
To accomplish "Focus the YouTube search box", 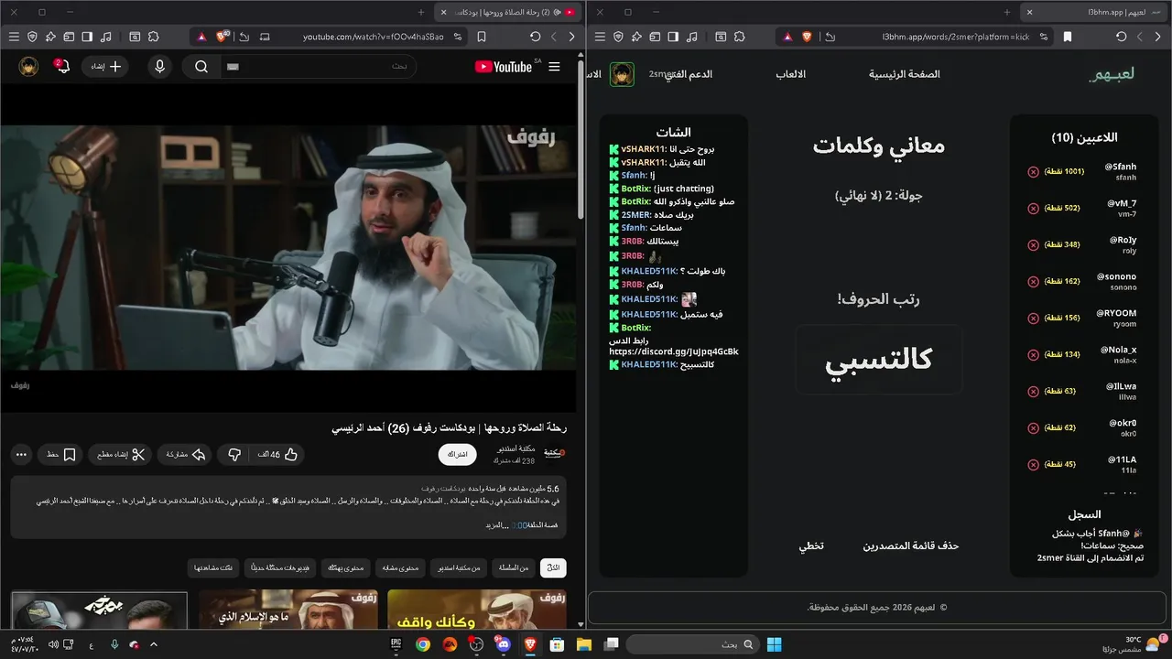I will coord(318,67).
